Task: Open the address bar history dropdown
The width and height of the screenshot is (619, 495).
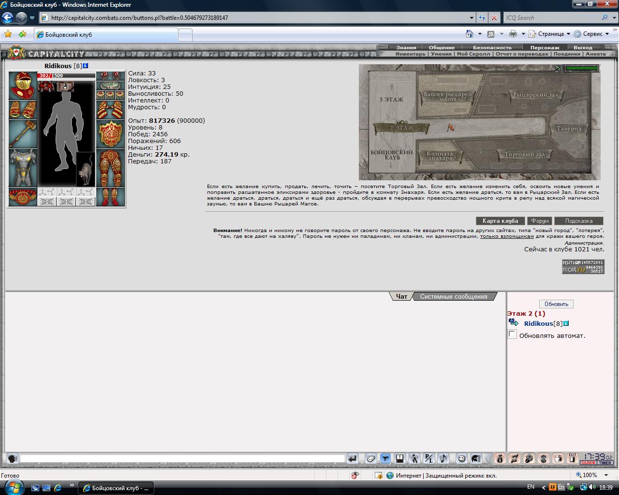Action: (472, 18)
